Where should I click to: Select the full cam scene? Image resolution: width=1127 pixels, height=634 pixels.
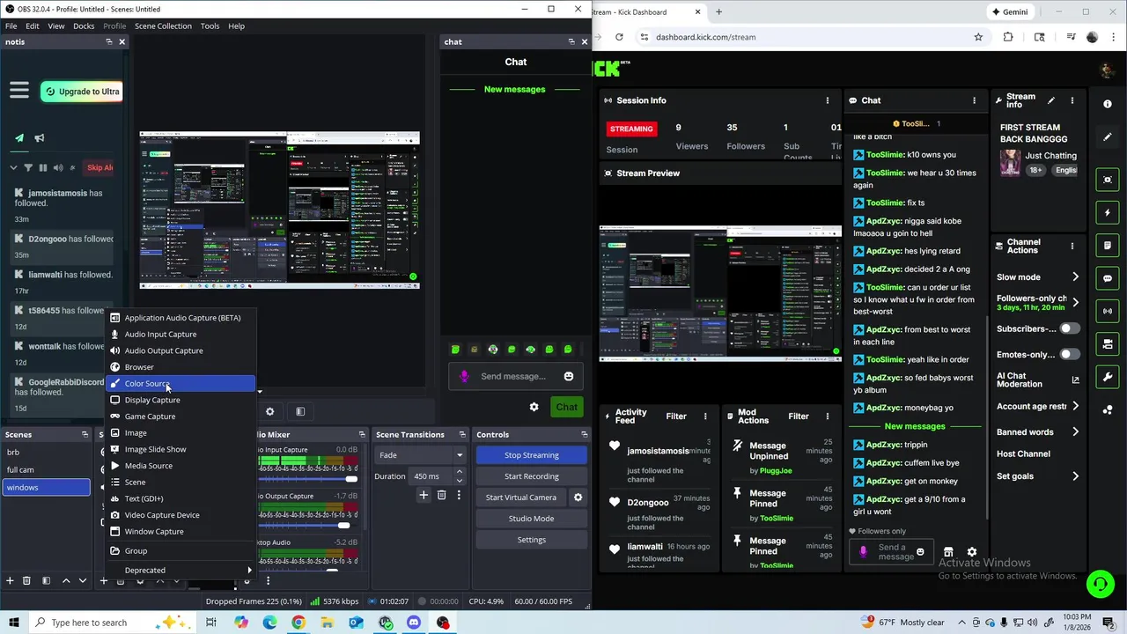click(x=46, y=470)
